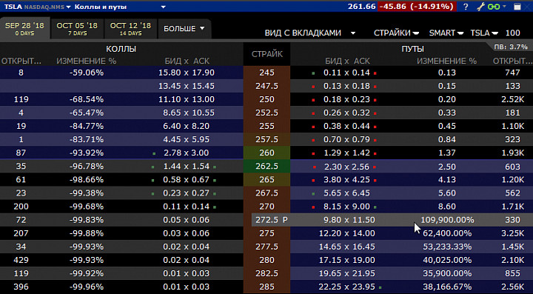533x294 pixels.
Task: Select strike 260
Action: tap(266, 153)
